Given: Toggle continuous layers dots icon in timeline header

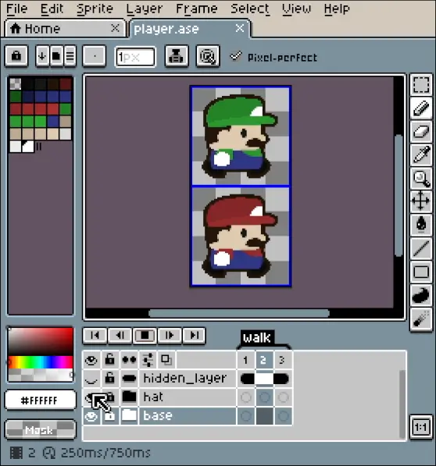Looking at the screenshot, I should [129, 360].
